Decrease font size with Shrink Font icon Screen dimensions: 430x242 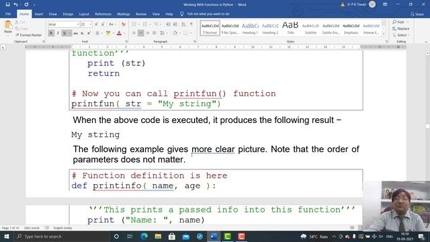103,24
